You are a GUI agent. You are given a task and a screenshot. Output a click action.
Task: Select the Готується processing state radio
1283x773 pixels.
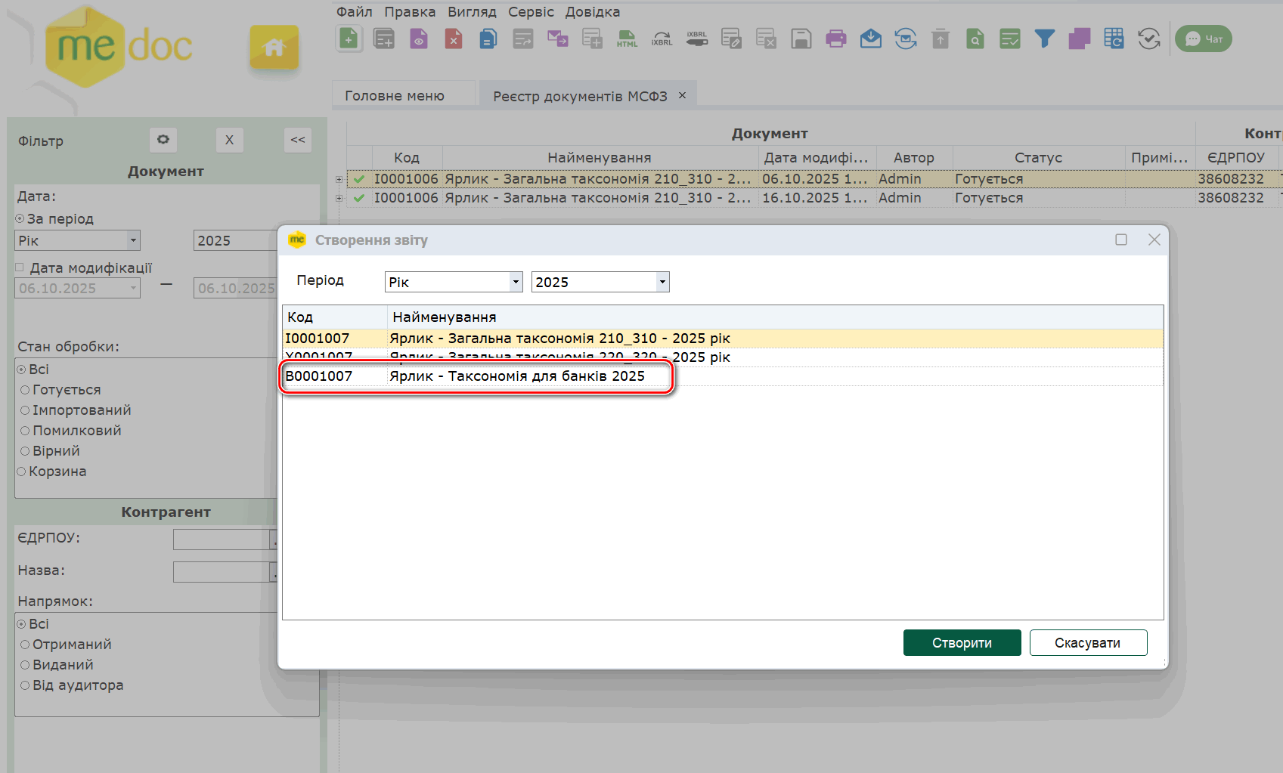pyautogui.click(x=25, y=390)
